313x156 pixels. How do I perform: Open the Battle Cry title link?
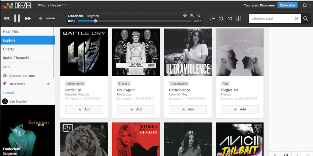click(x=73, y=90)
